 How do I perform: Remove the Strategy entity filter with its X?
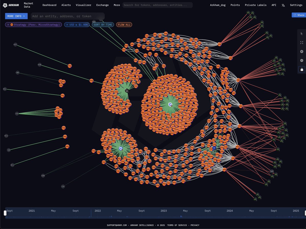point(8,25)
